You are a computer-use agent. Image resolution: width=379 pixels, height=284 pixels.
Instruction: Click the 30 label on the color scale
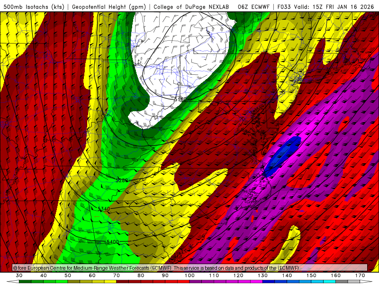pos(19,275)
